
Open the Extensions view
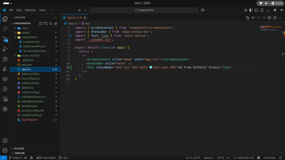coord(5,59)
